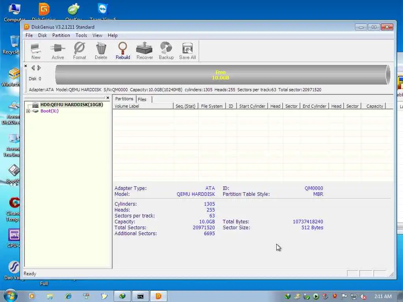
Task: Select HD0:QEMU HARDDISK(10GB) tree item
Action: [72, 105]
